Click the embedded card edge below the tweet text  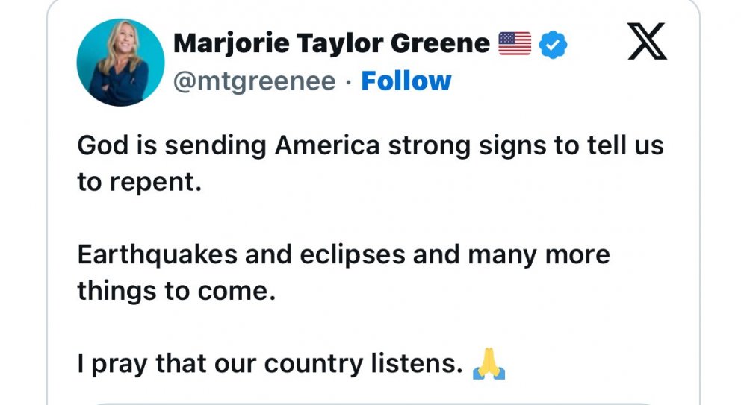point(373,402)
